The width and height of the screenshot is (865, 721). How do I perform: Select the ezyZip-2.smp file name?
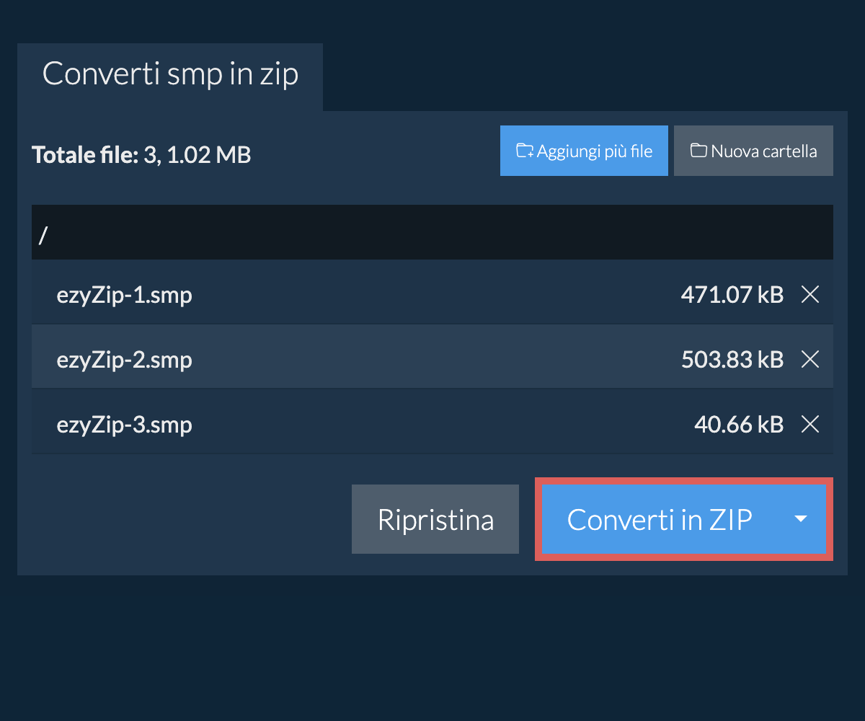124,359
